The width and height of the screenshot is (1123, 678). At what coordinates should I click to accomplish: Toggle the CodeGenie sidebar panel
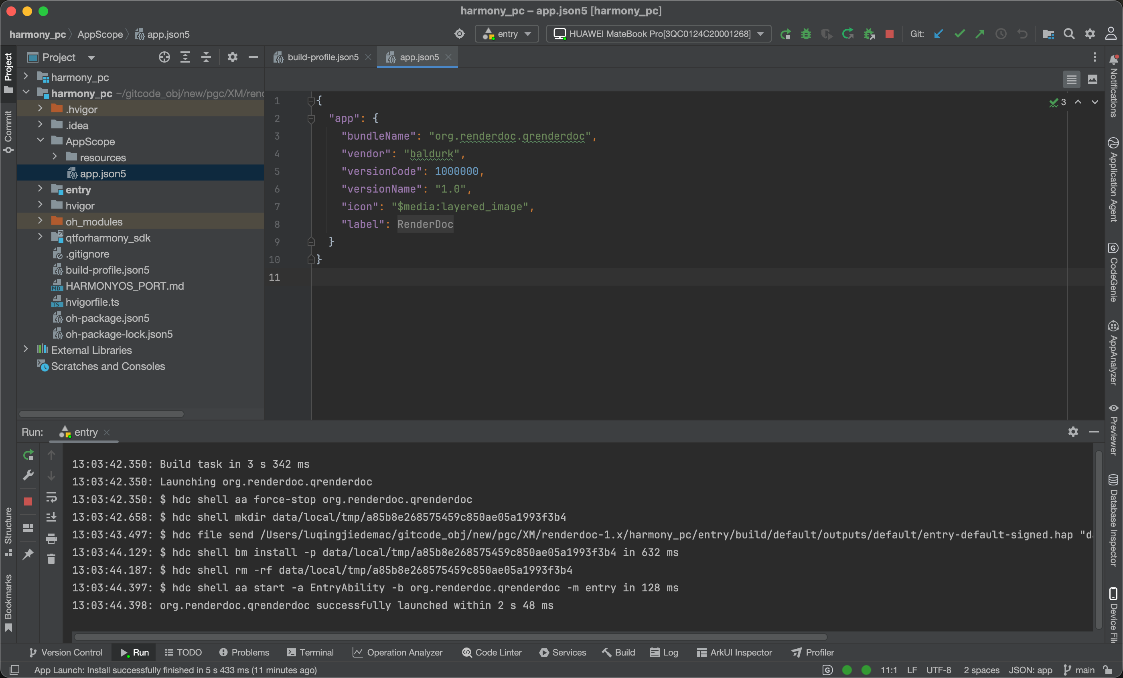click(1113, 272)
